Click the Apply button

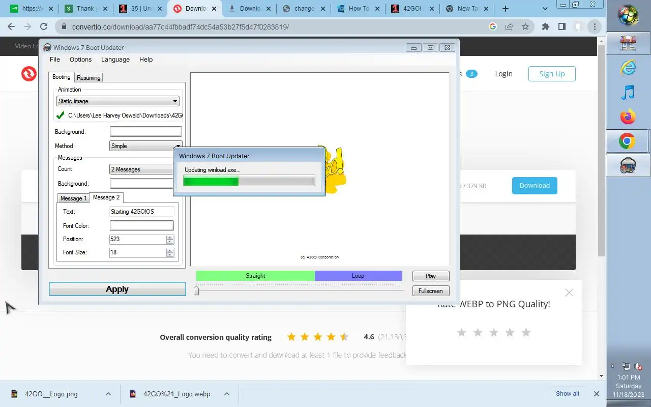click(x=117, y=289)
